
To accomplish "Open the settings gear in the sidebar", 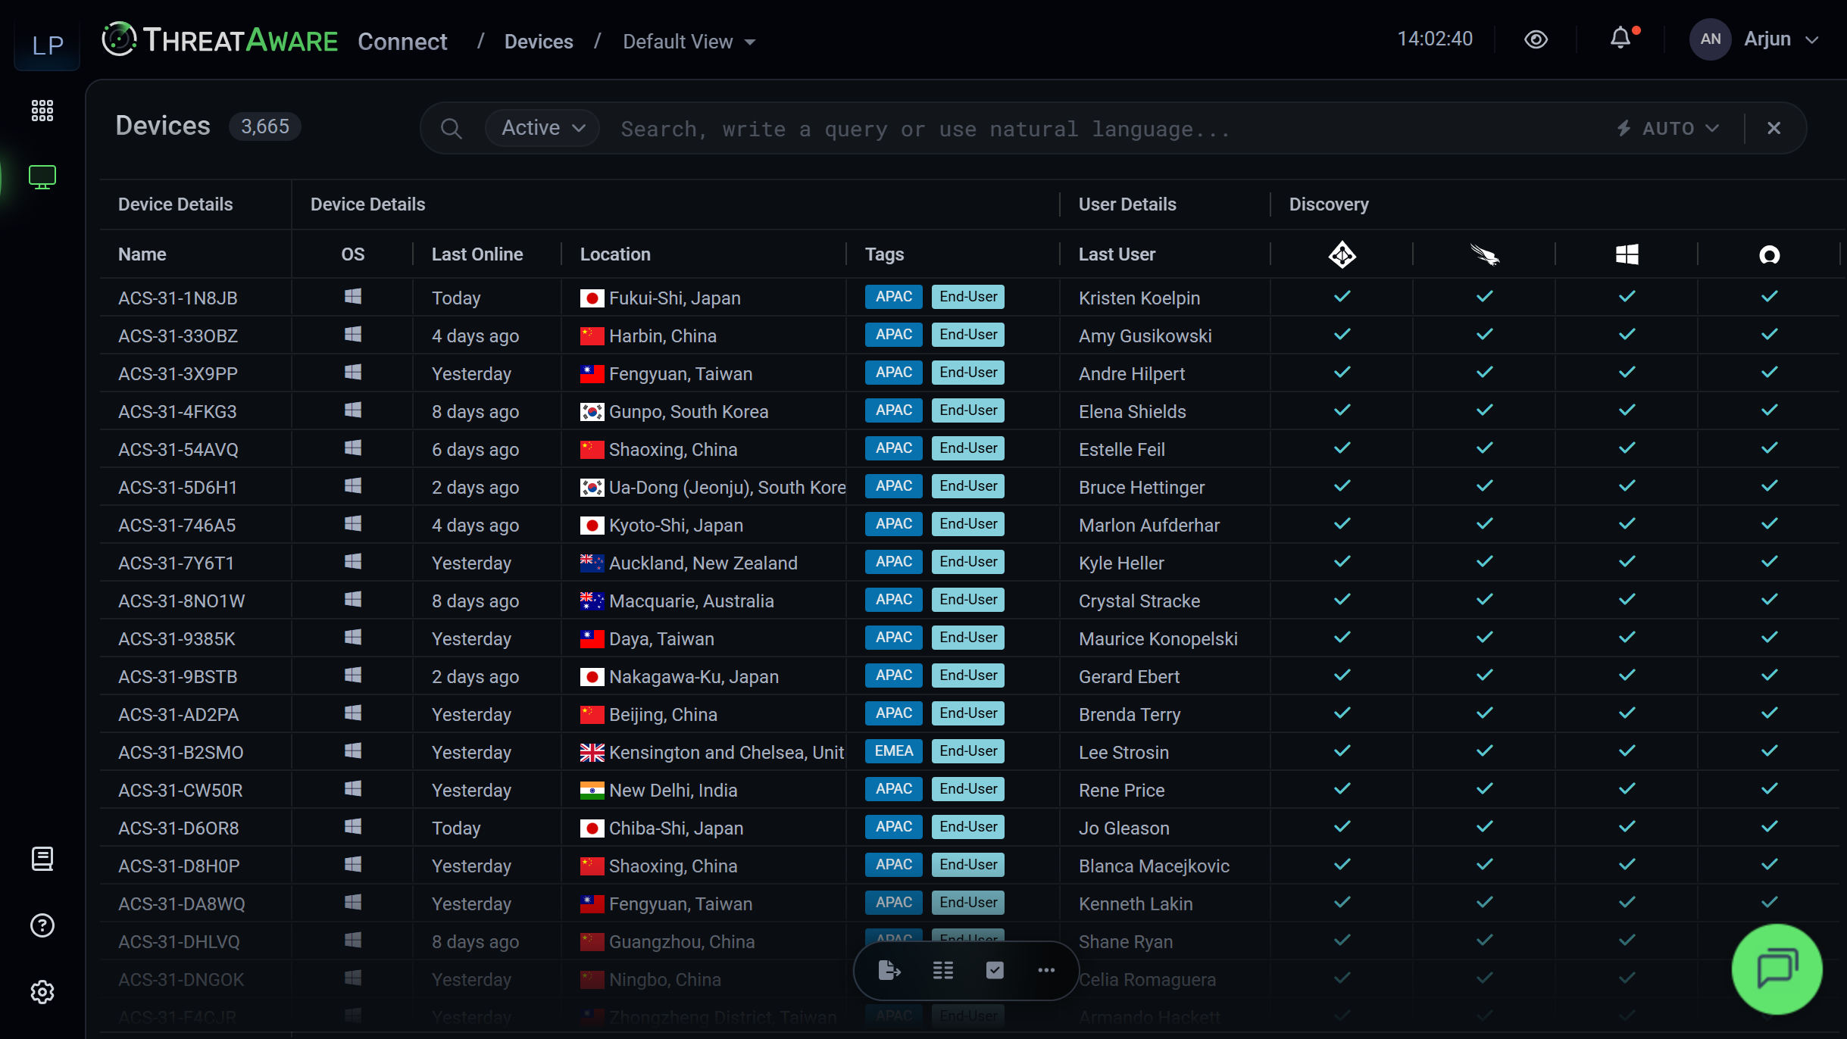I will coord(42,992).
